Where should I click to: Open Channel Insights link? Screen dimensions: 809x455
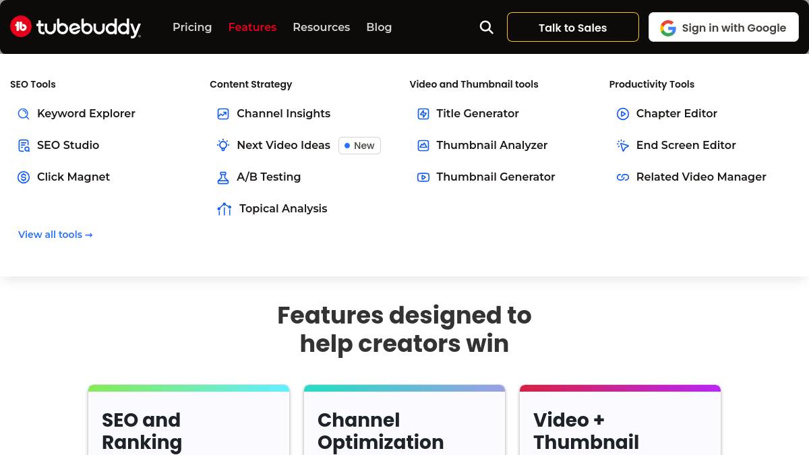click(x=283, y=113)
